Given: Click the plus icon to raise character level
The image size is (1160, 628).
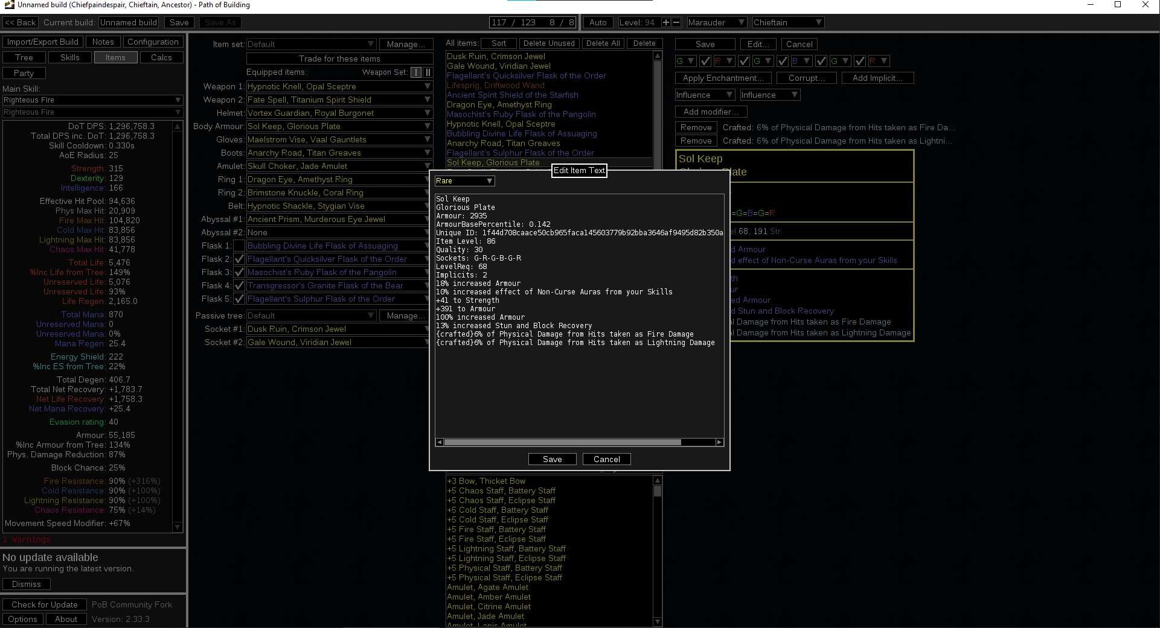Looking at the screenshot, I should [666, 22].
